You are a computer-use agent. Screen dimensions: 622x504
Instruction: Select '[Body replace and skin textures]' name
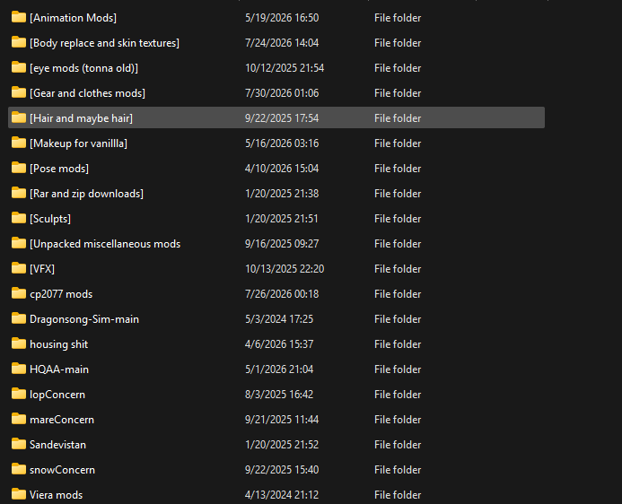pyautogui.click(x=104, y=43)
